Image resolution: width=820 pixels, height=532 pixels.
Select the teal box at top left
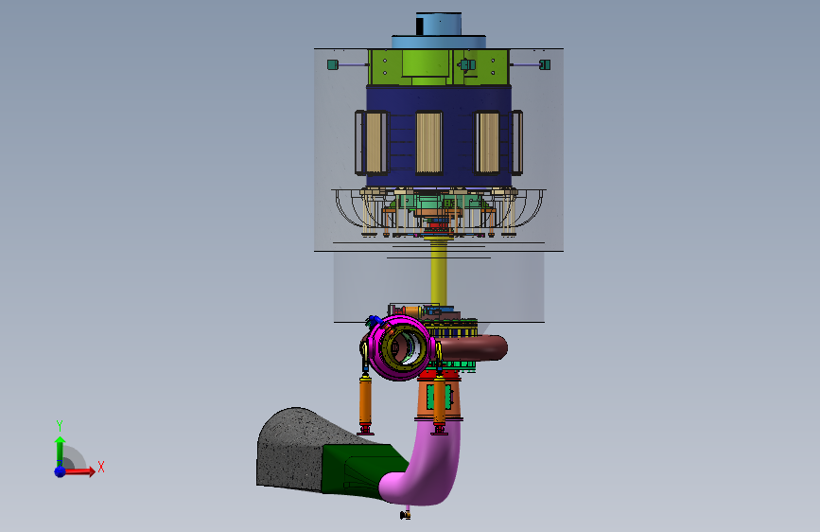click(333, 64)
